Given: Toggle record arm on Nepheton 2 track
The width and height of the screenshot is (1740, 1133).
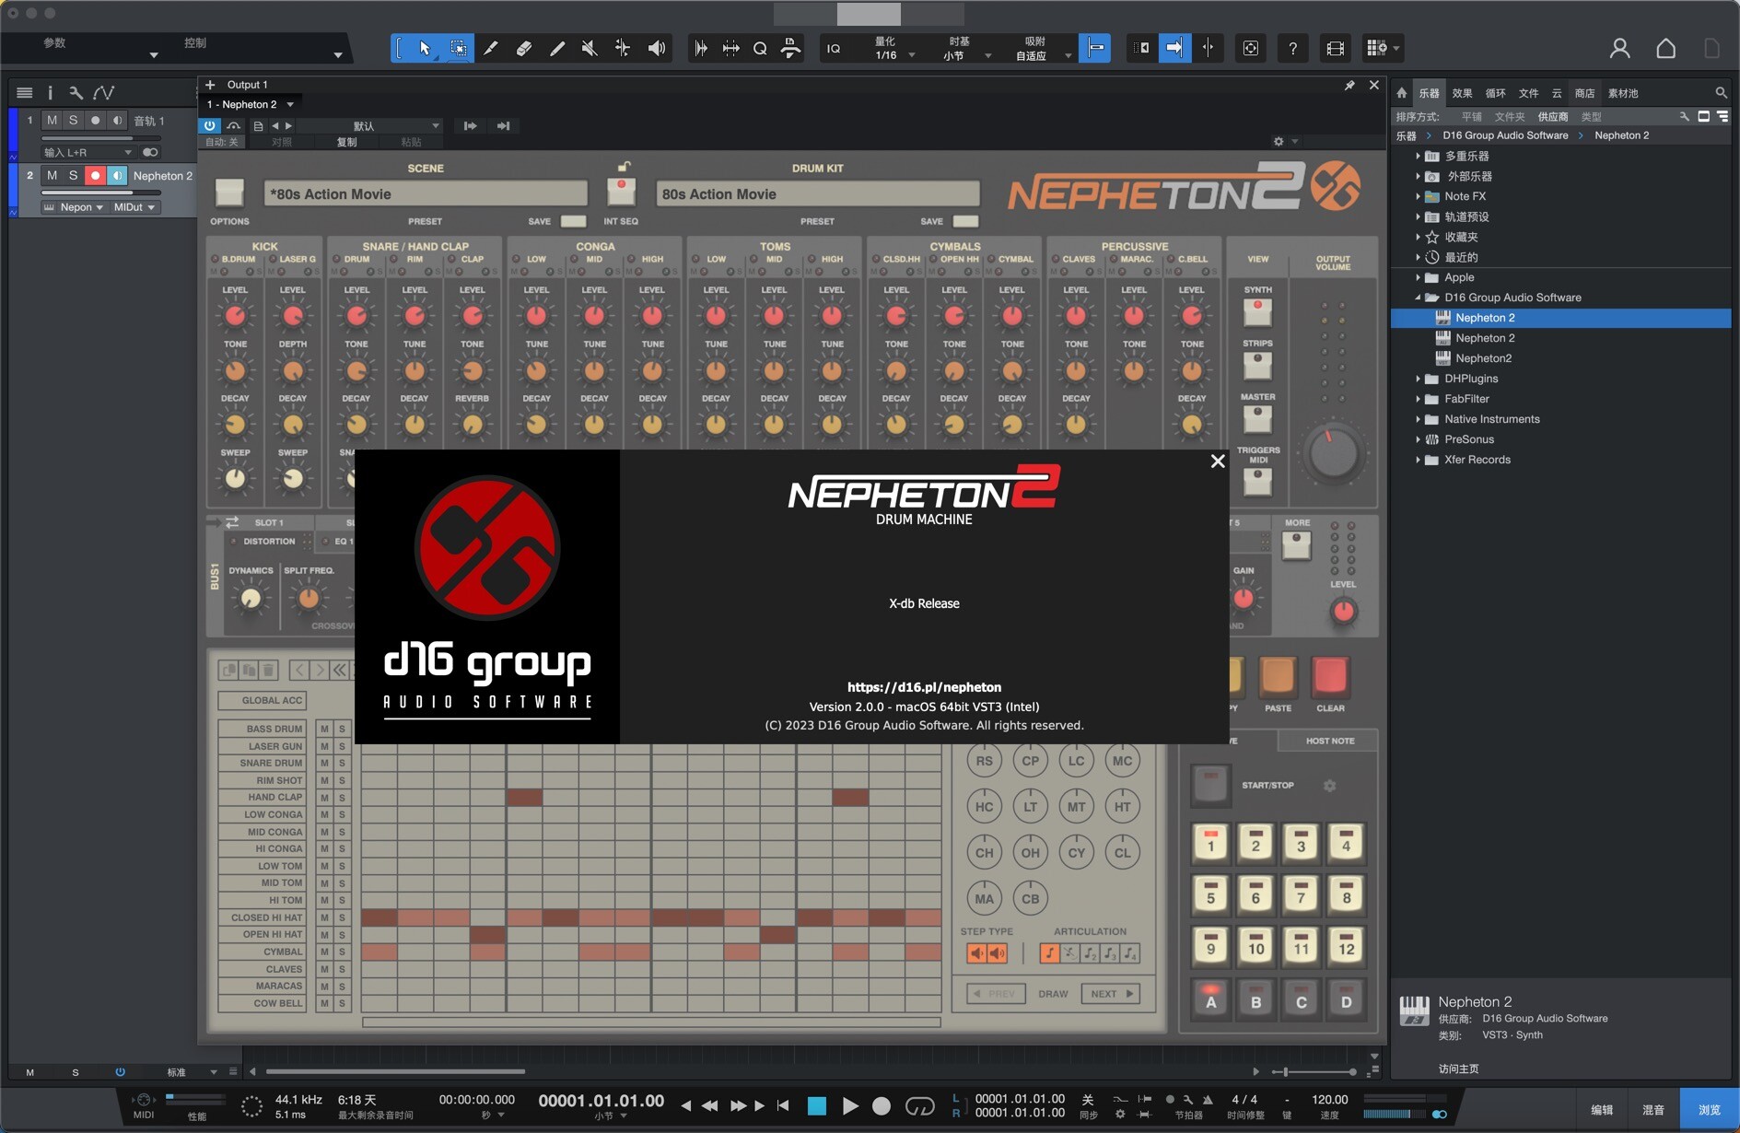Looking at the screenshot, I should (x=95, y=175).
